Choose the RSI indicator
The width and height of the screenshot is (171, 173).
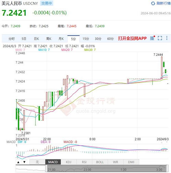(84, 162)
